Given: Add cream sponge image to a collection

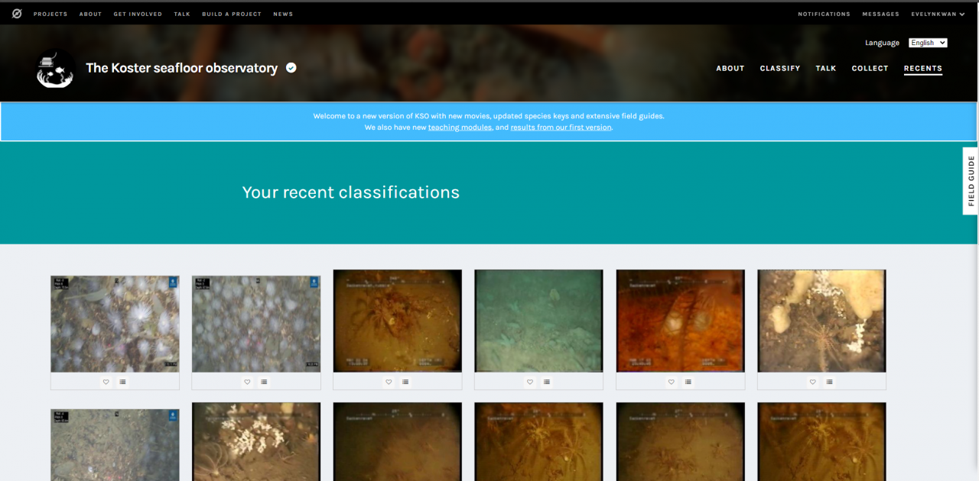Looking at the screenshot, I should (830, 382).
